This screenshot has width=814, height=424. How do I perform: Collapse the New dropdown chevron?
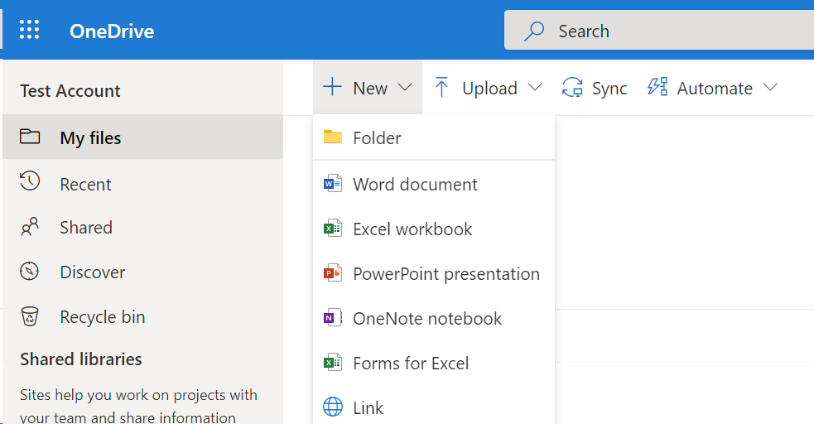[x=405, y=87]
